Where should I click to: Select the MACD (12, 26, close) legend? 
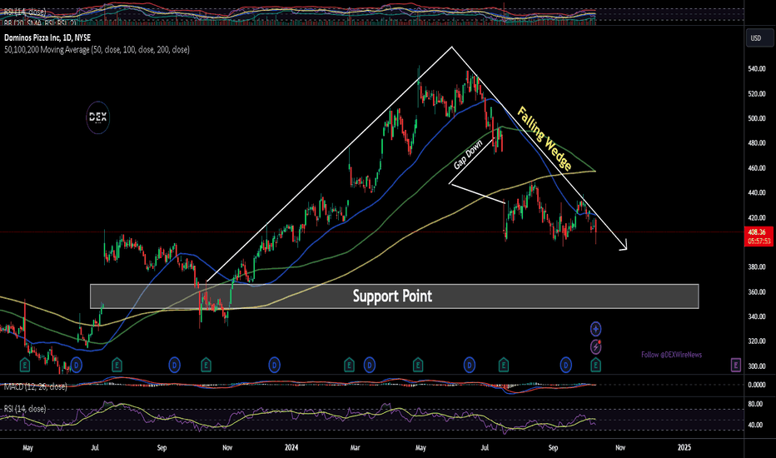tap(35, 386)
